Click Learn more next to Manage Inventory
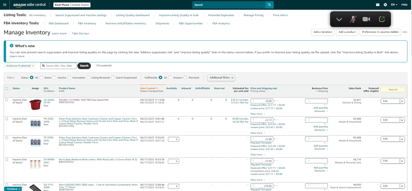 coord(59,33)
